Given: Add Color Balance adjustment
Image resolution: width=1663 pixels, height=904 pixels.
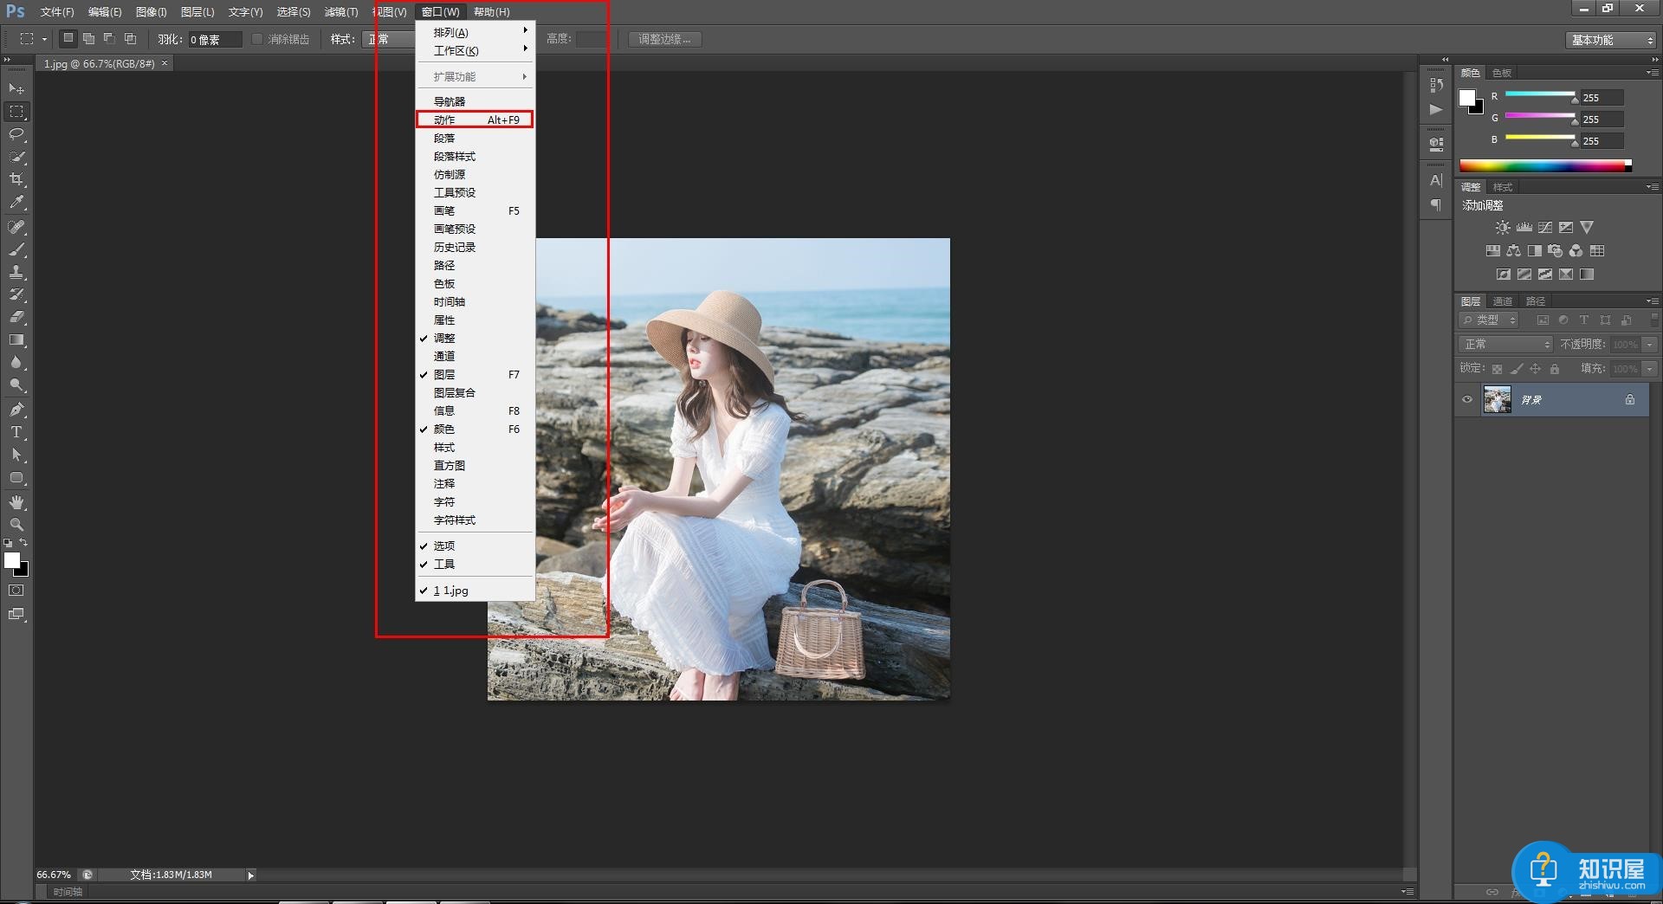Looking at the screenshot, I should 1513,251.
